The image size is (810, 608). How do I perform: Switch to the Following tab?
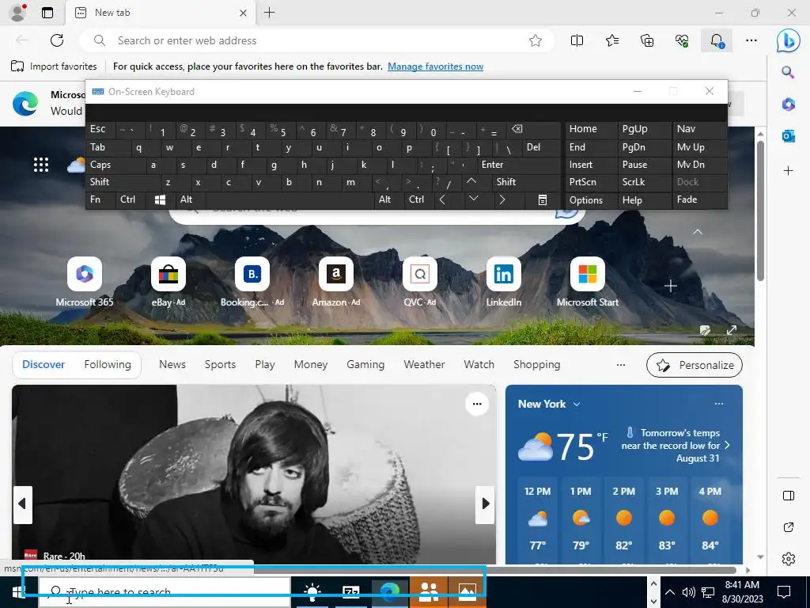(x=108, y=364)
